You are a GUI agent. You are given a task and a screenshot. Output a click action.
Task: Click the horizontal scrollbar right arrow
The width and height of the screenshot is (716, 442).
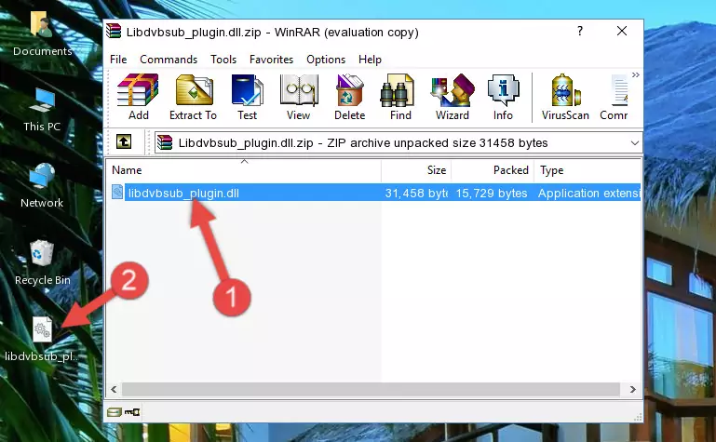(x=632, y=389)
